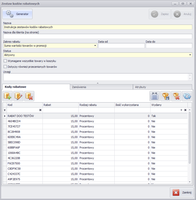The height and width of the screenshot is (200, 196).
Task: Select the code 5BEC098D
Action: (14, 142)
